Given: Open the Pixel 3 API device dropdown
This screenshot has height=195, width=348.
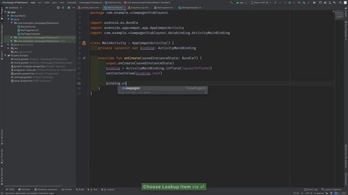Looking at the screenshot, I should [x=261, y=3].
